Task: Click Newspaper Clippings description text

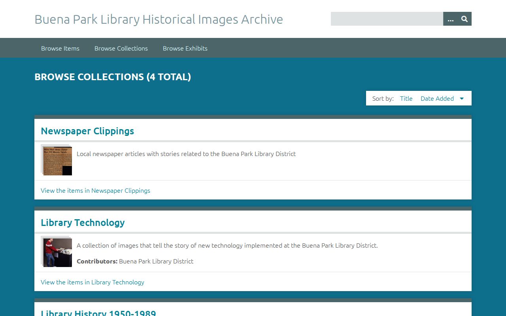Action: (x=186, y=154)
